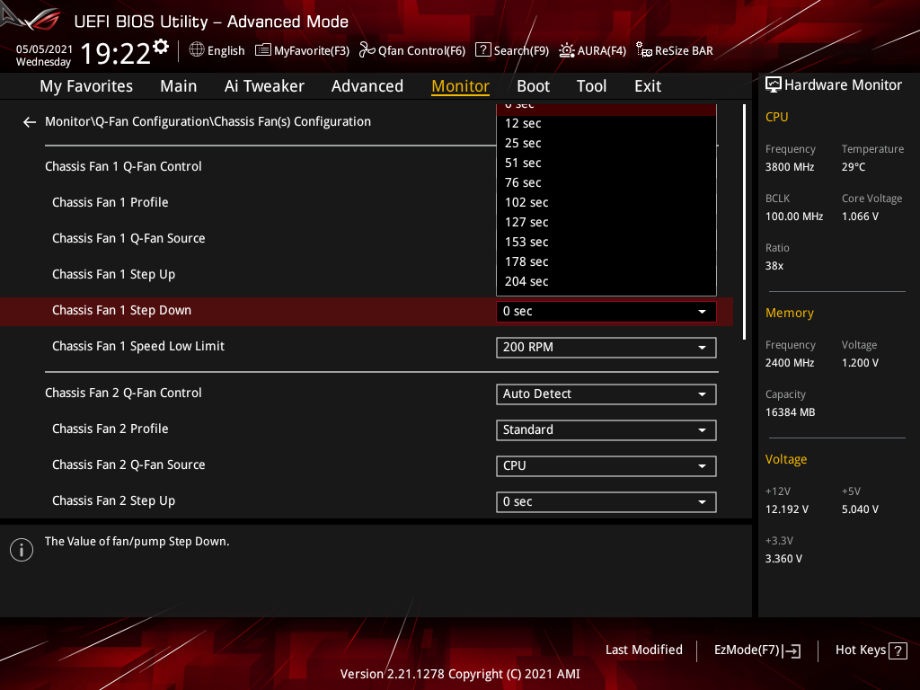The height and width of the screenshot is (690, 920).
Task: Open Chassis Fan 2 Step Up dropdown
Action: (606, 502)
